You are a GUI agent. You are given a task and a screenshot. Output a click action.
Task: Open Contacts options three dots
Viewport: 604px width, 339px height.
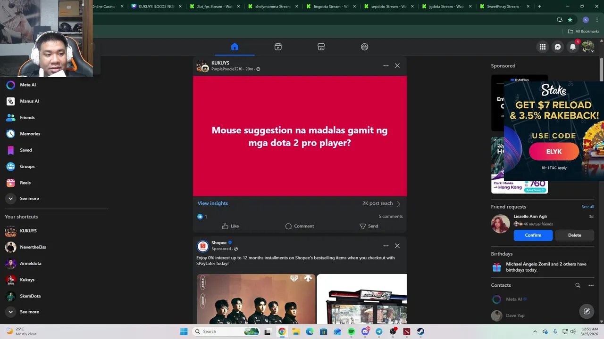[591, 285]
